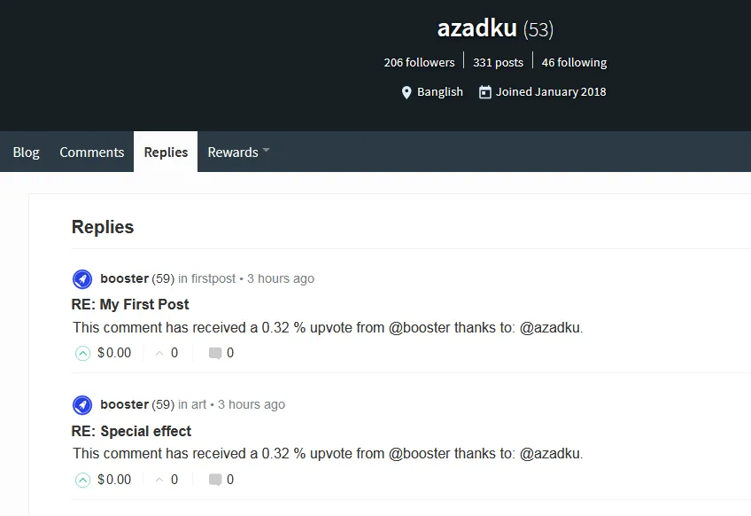Open booster avatar on art reply
This screenshot has height=516, width=751.
(x=82, y=405)
